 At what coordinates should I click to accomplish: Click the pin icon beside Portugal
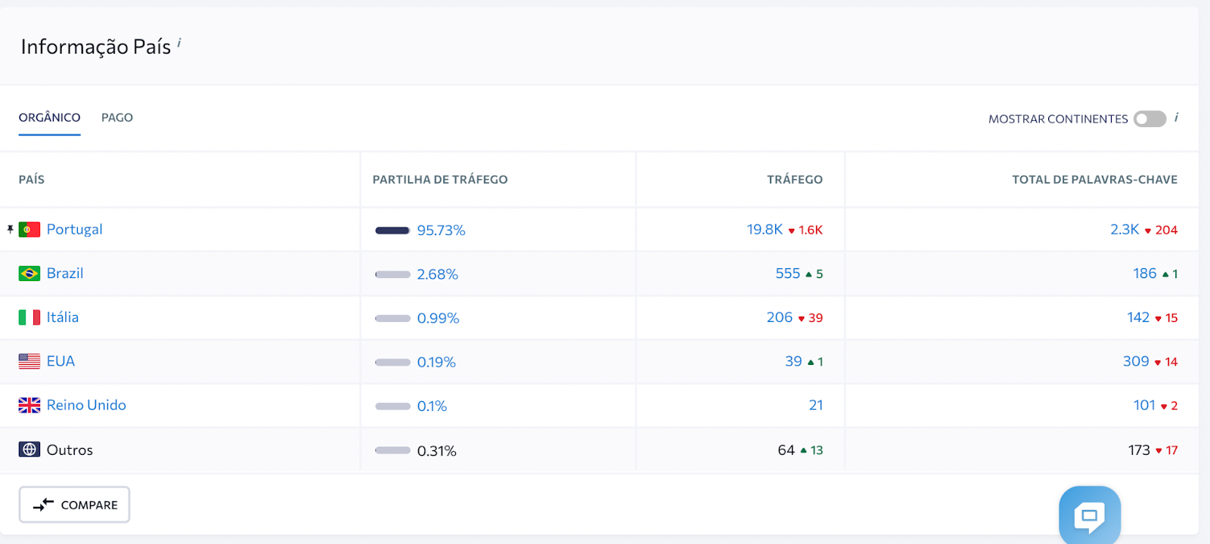coord(10,229)
